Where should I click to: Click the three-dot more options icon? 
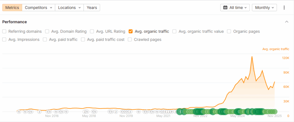284,8
